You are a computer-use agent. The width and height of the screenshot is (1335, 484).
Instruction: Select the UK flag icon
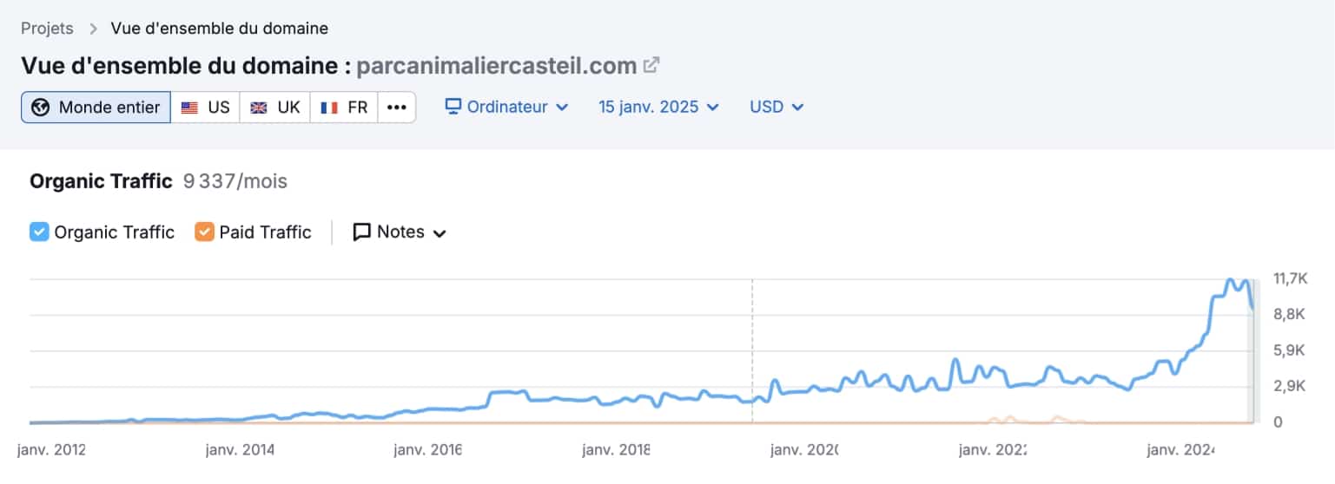(259, 108)
